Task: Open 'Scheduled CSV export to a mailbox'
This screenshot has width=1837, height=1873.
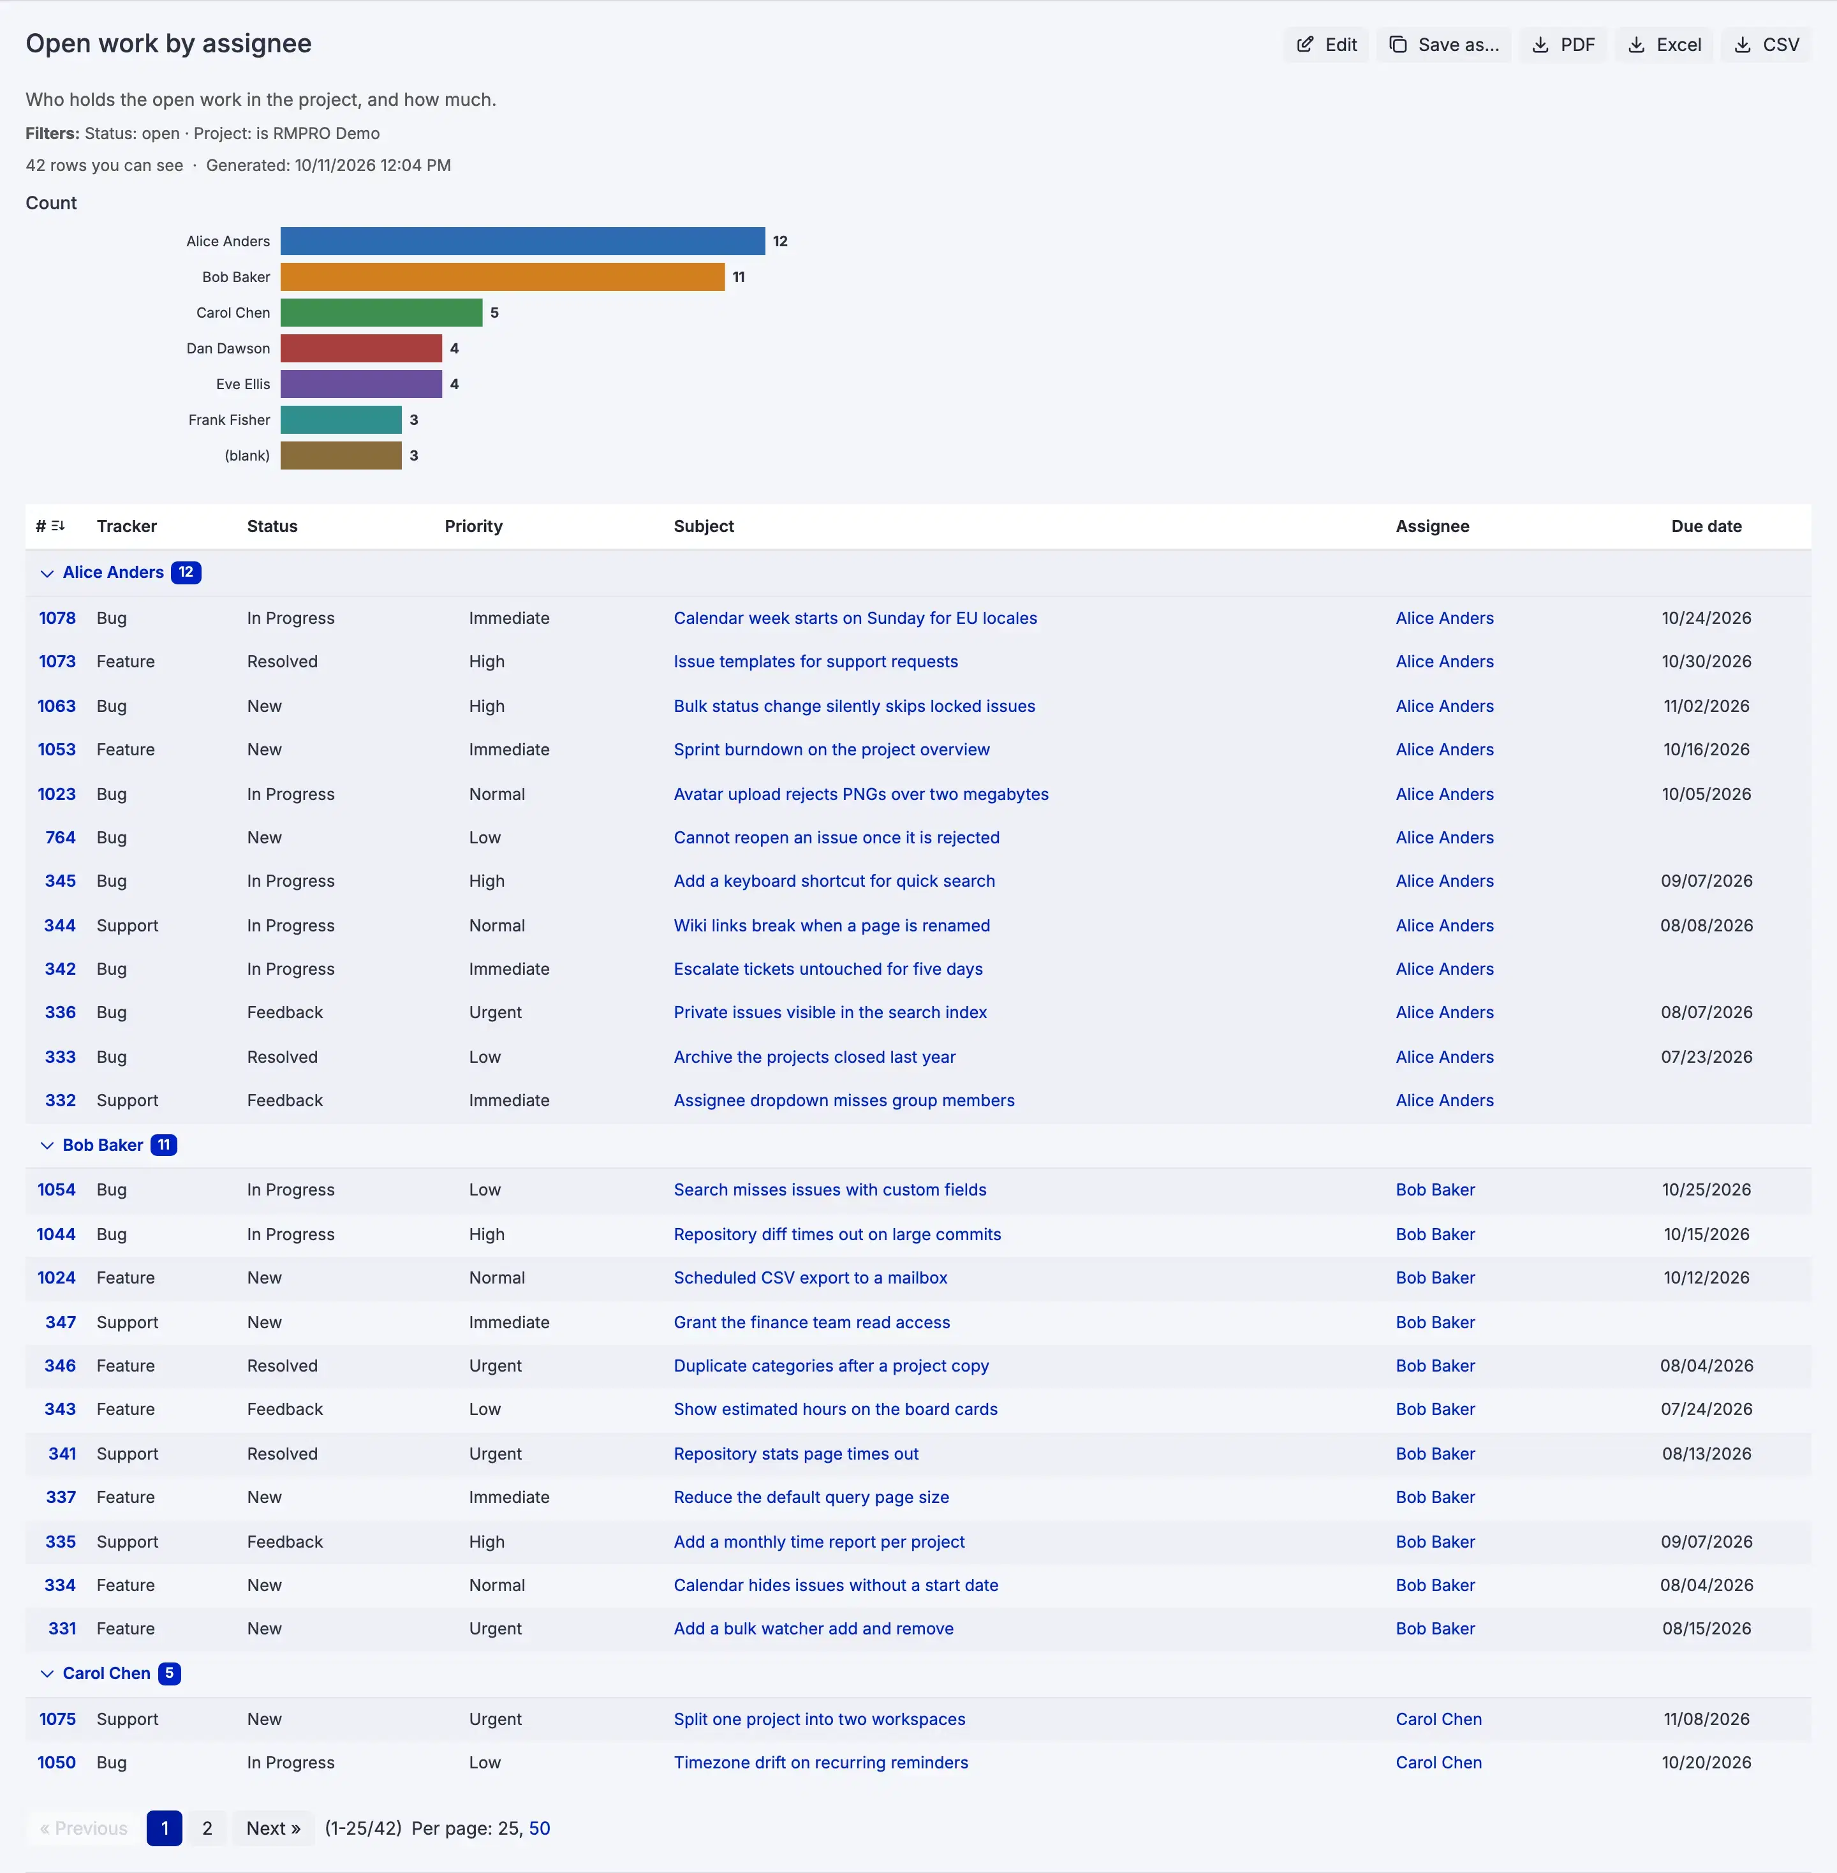Action: (x=811, y=1278)
